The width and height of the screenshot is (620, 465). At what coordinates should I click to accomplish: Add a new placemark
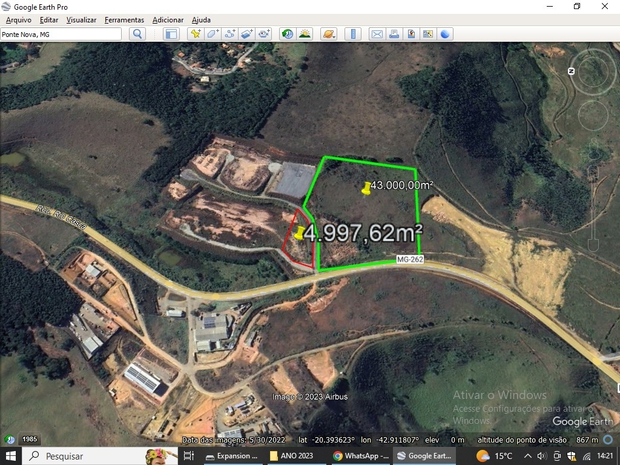pyautogui.click(x=195, y=34)
